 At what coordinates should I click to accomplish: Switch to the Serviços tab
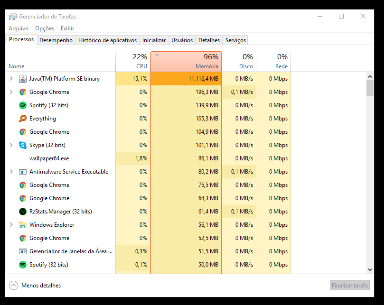[x=235, y=40]
